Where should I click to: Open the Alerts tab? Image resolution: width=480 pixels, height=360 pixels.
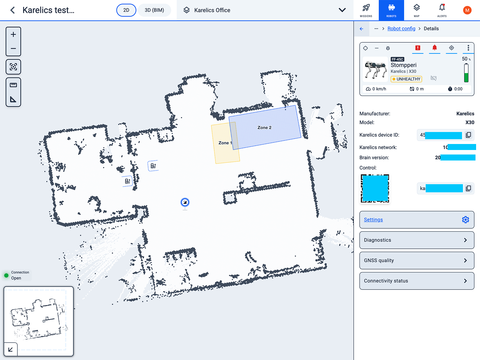[x=442, y=10]
